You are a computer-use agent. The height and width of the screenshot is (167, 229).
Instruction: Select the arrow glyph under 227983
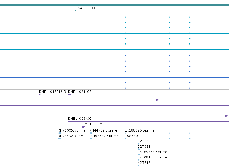pos(139,149)
